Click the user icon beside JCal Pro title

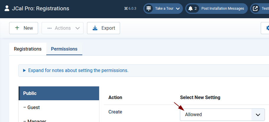point(7,8)
